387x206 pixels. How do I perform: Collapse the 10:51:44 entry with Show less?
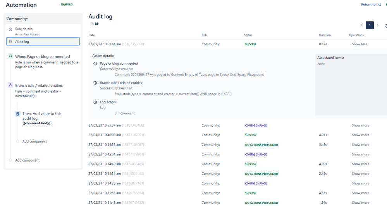click(359, 44)
